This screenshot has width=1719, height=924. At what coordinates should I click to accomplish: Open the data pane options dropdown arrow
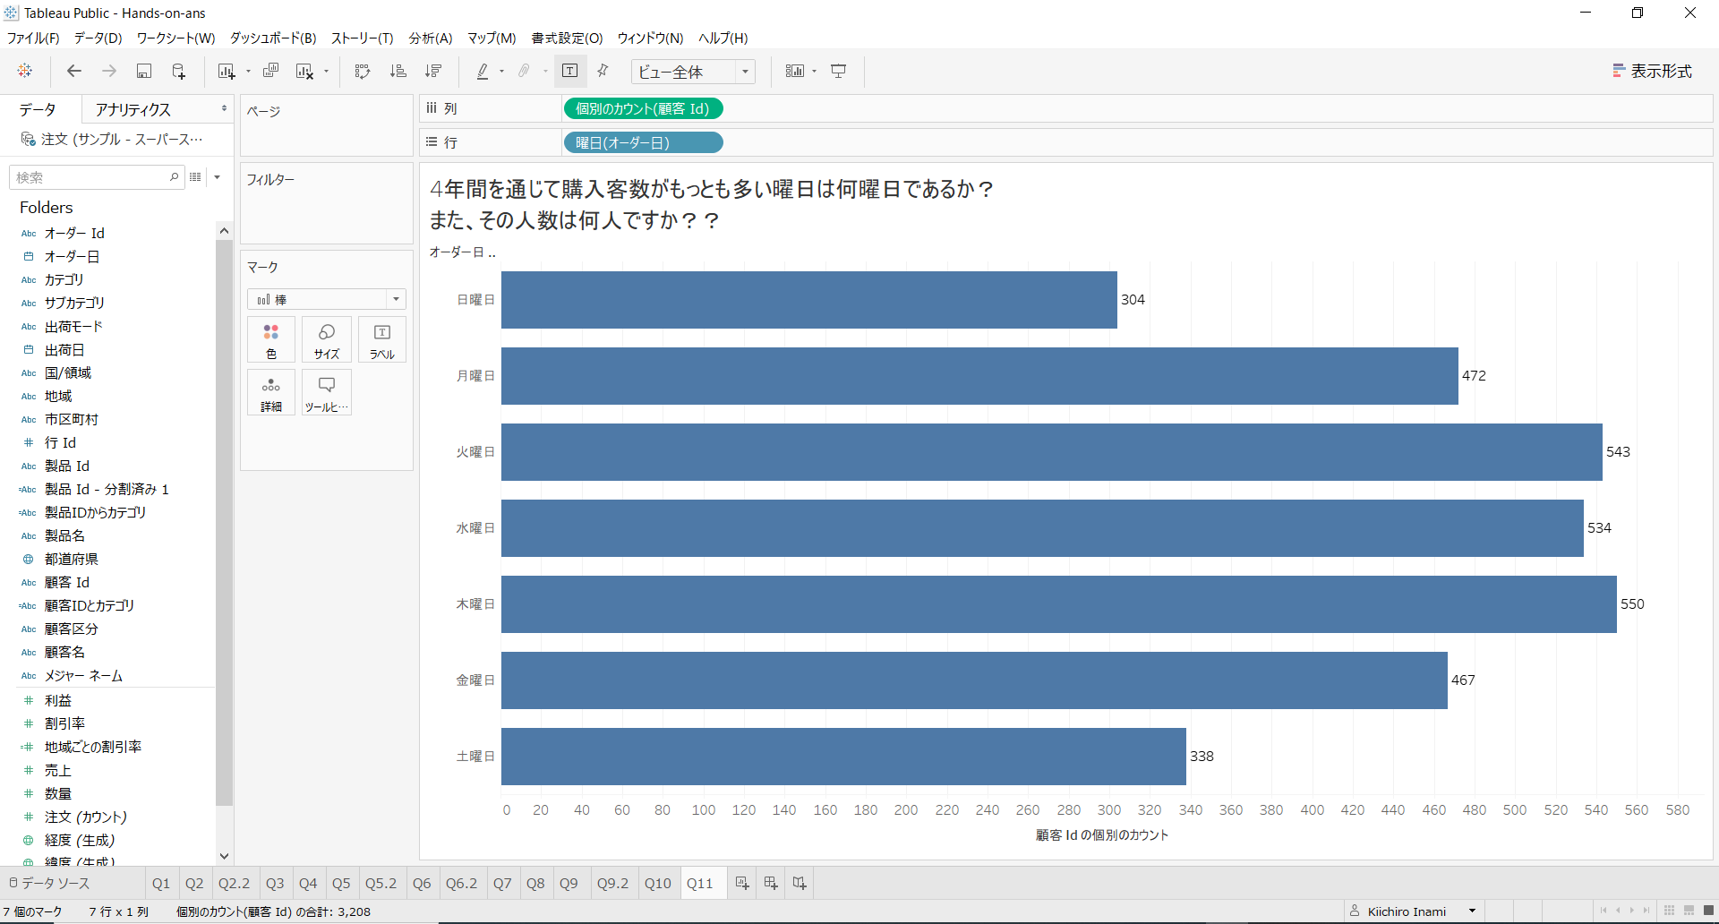[x=217, y=177]
